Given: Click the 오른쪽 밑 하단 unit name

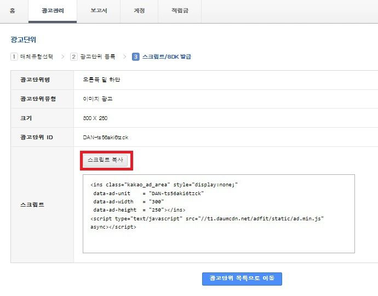Looking at the screenshot, I should 101,79.
